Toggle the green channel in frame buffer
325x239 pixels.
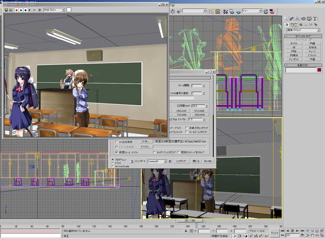pyautogui.click(x=21, y=10)
